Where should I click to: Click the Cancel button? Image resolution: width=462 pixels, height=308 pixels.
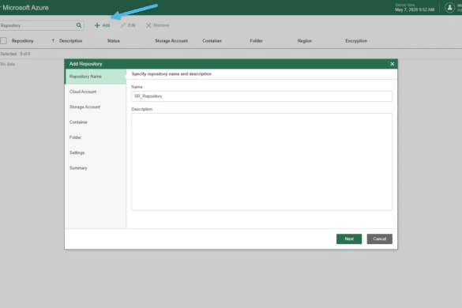point(380,239)
